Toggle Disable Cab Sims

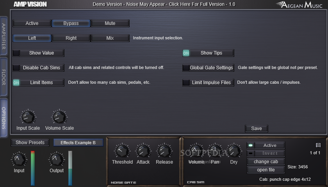pos(39,68)
